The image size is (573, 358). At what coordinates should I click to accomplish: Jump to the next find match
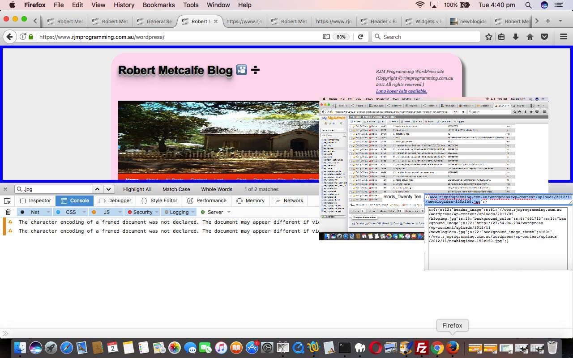108,189
